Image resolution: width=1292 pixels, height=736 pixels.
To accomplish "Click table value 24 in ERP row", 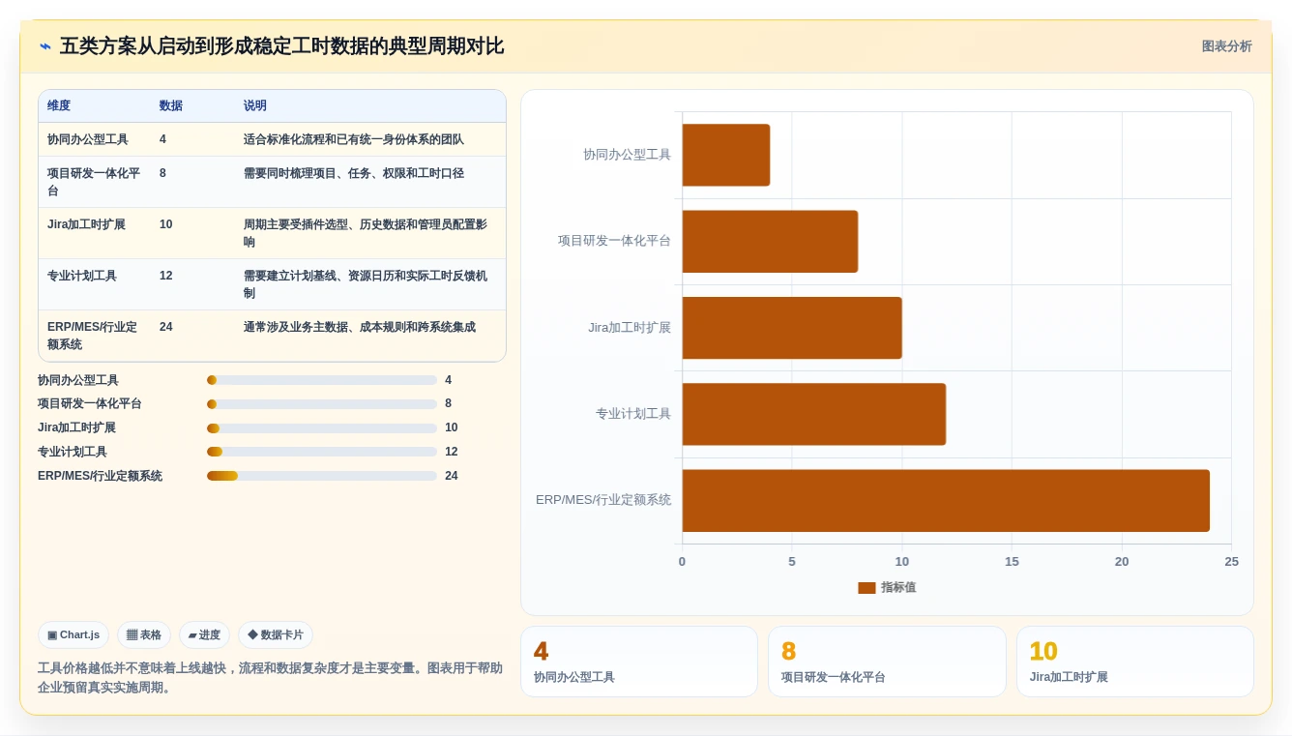I will point(166,327).
